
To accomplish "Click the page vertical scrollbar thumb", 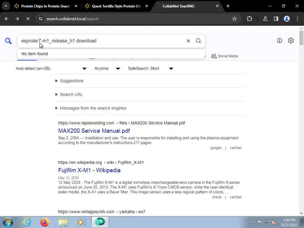I will tap(302, 38).
